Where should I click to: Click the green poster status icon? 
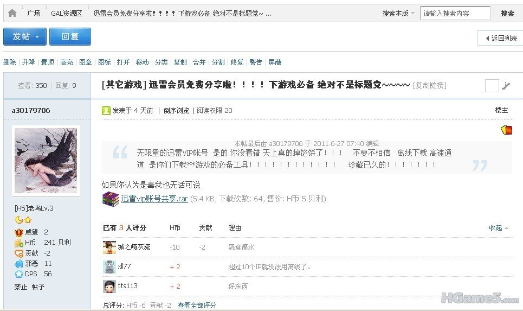click(106, 111)
